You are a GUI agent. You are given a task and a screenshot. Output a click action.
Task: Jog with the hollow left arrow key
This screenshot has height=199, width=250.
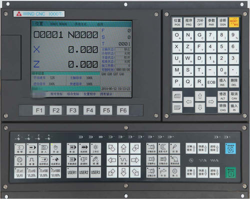coord(112,160)
